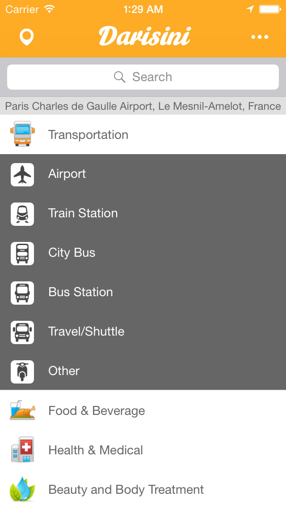This screenshot has height=509, width=286.
Task: Pick the City Bus list entry
Action: pos(72,253)
